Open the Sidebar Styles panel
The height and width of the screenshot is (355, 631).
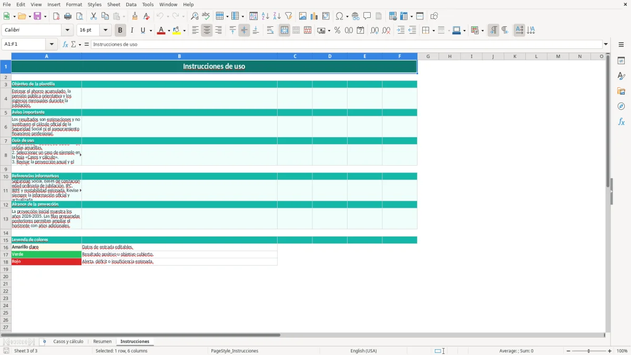tap(621, 76)
